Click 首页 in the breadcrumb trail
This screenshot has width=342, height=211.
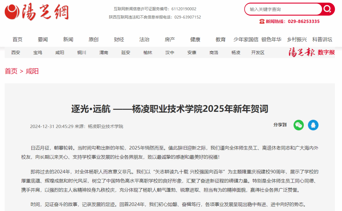coord(11,71)
